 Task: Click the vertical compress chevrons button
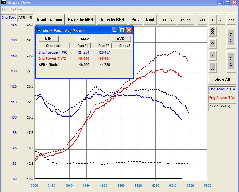[231, 37]
